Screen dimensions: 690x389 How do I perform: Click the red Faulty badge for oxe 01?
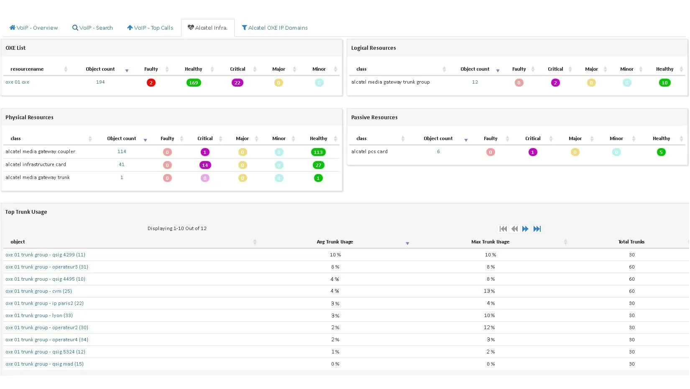(151, 83)
